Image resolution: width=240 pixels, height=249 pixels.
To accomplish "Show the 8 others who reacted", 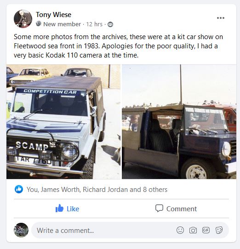I will tap(155, 190).
